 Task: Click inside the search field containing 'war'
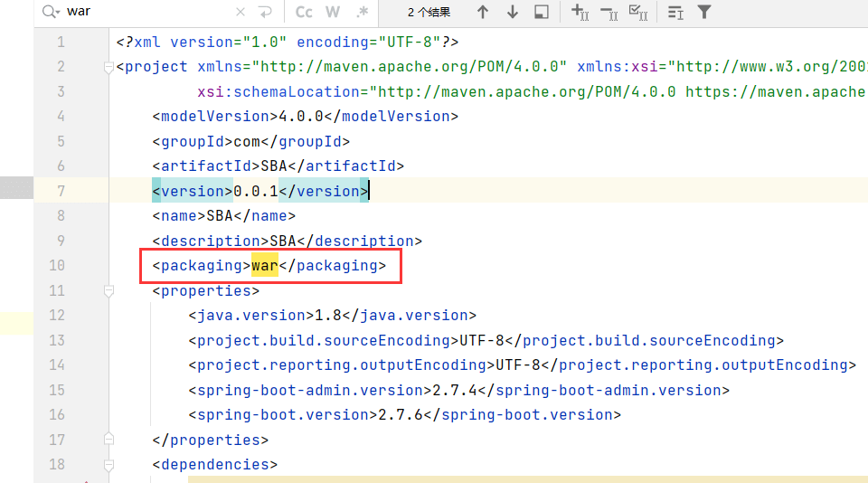coord(145,12)
